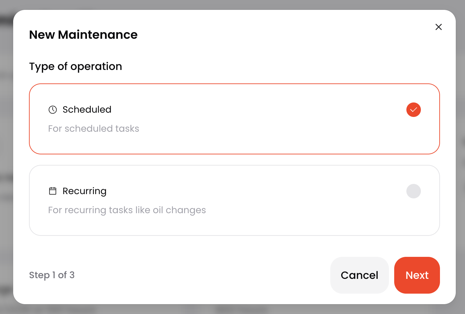Click the 'Type of operation' heading
465x314 pixels.
click(x=75, y=66)
